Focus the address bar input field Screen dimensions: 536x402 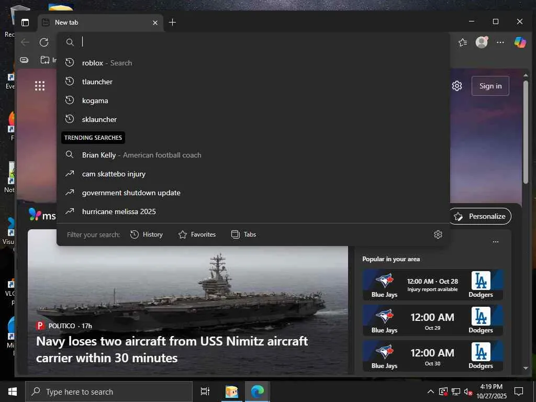[x=253, y=42]
